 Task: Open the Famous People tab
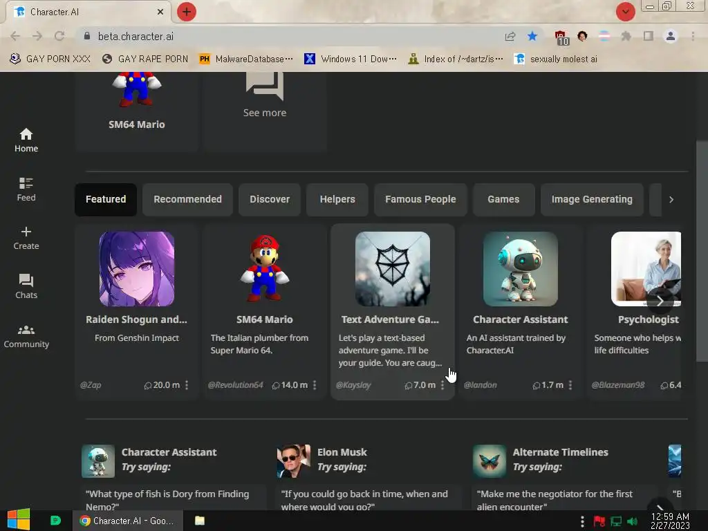click(420, 199)
